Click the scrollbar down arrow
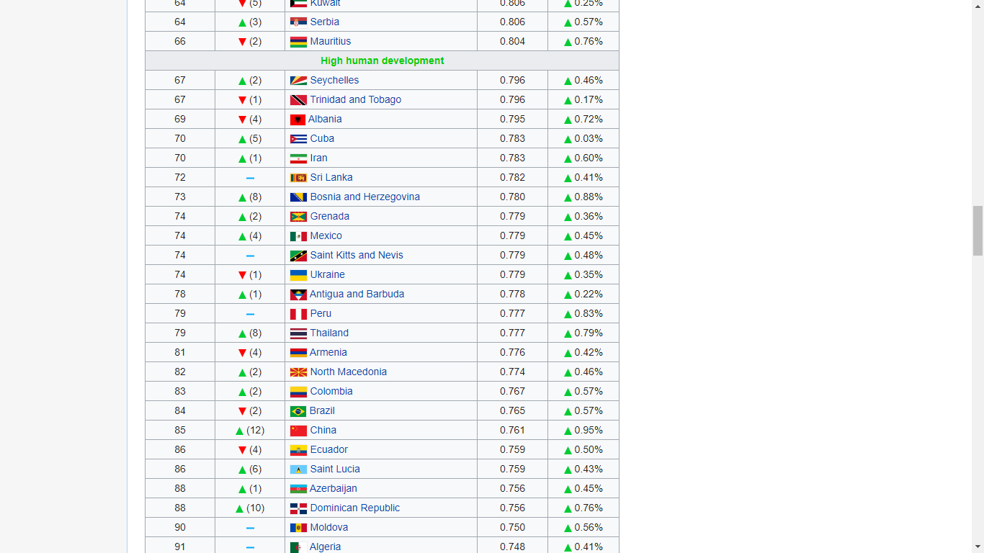Viewport: 984px width, 553px height. coord(978,547)
